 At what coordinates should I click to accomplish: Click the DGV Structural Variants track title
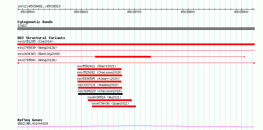click(x=41, y=38)
